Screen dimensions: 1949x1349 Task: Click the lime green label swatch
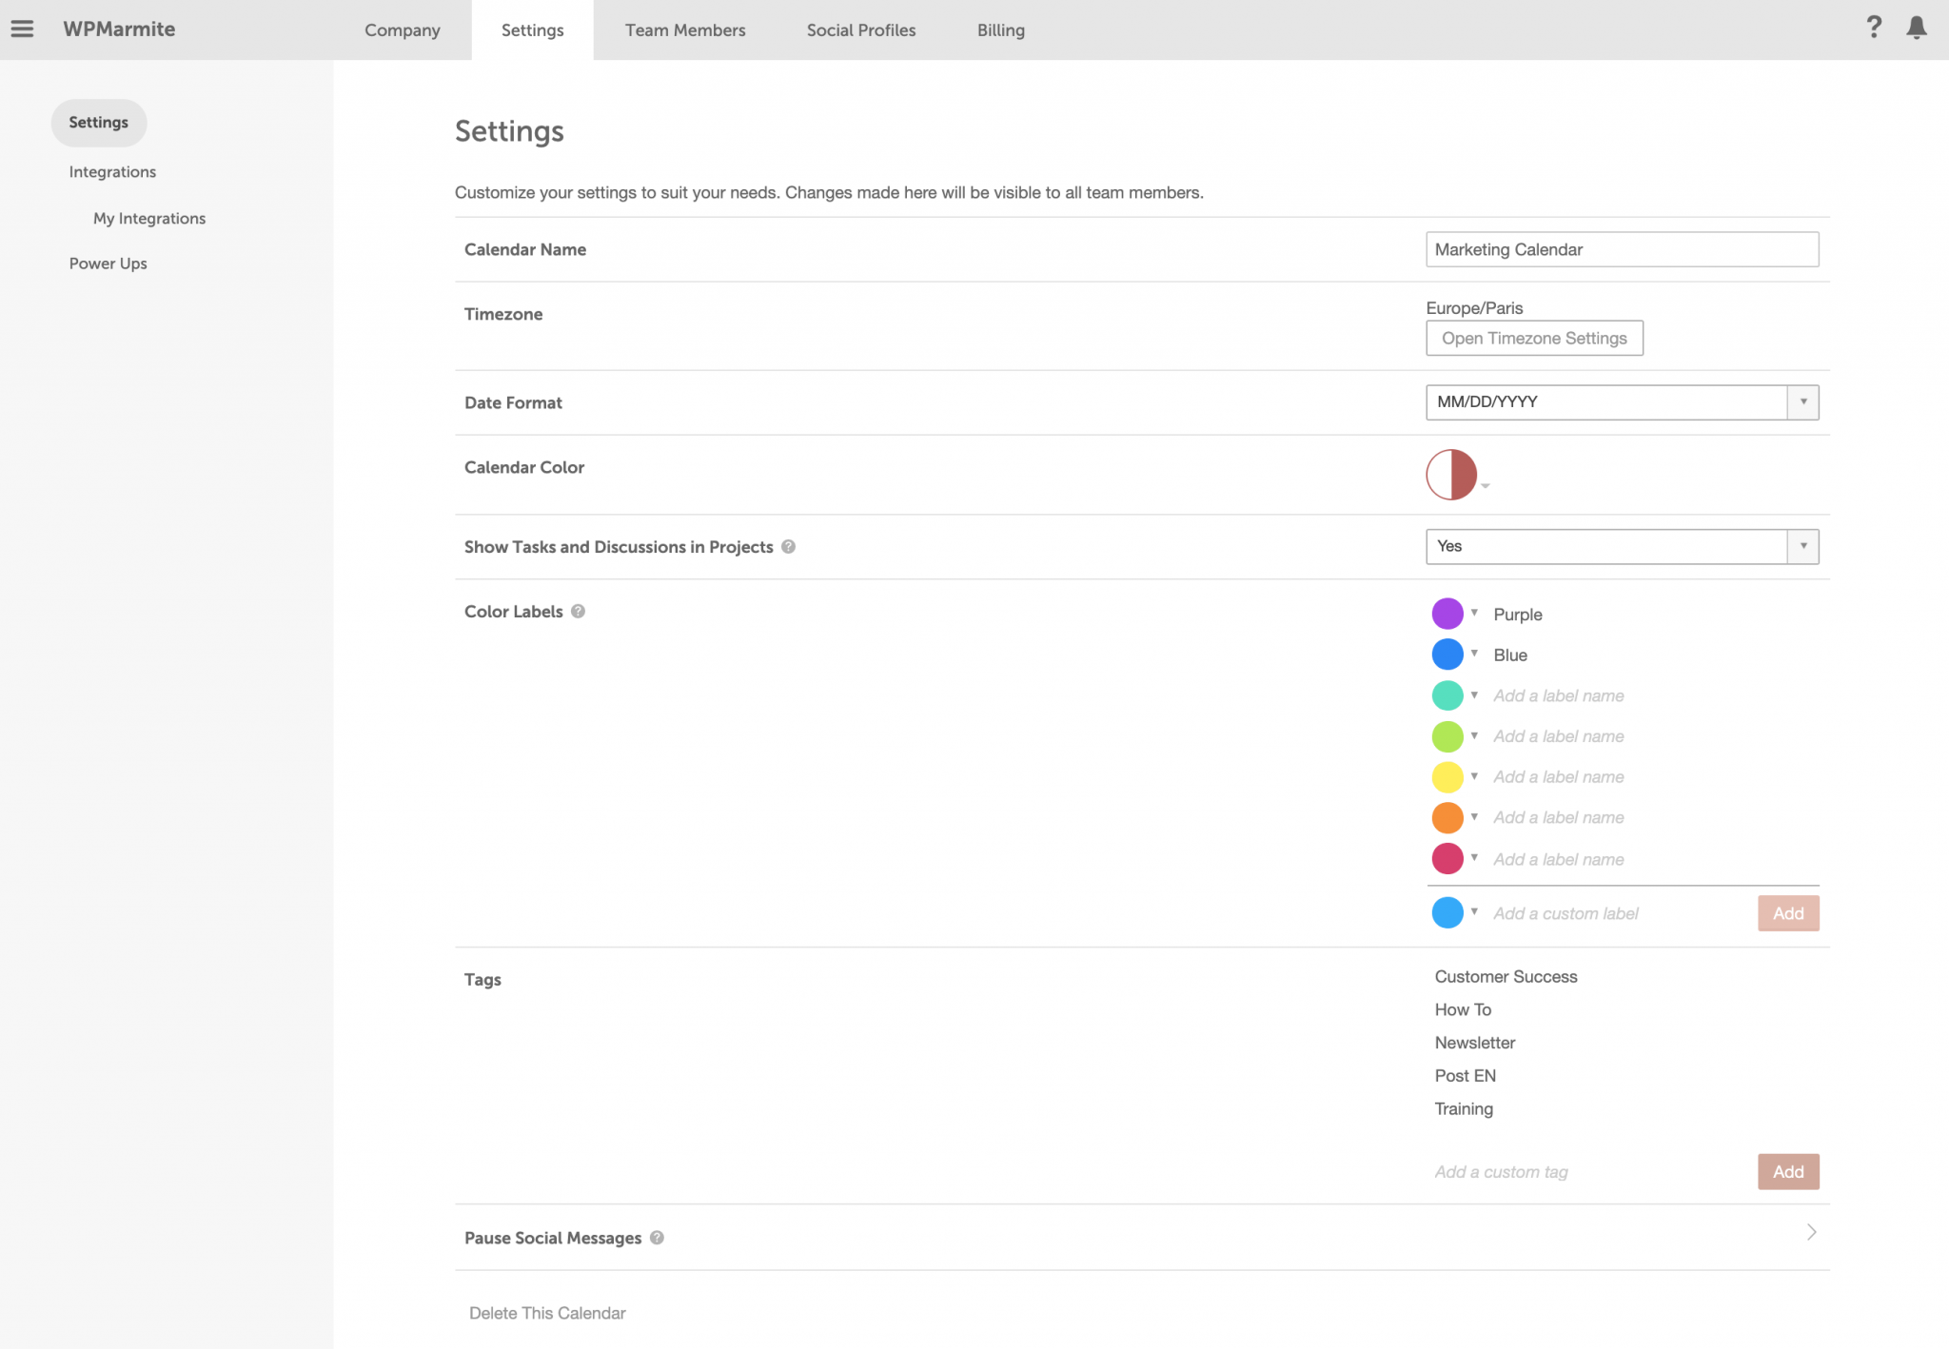[1447, 736]
